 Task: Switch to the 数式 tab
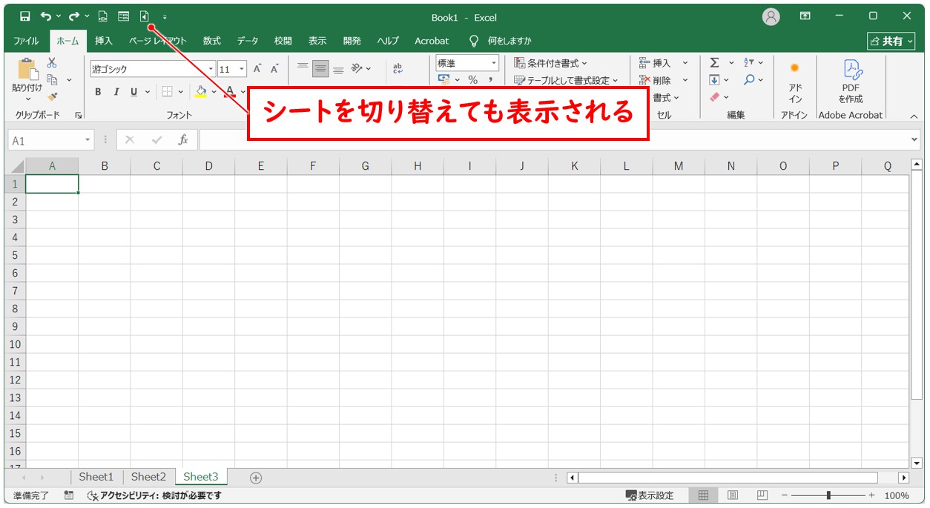click(212, 41)
